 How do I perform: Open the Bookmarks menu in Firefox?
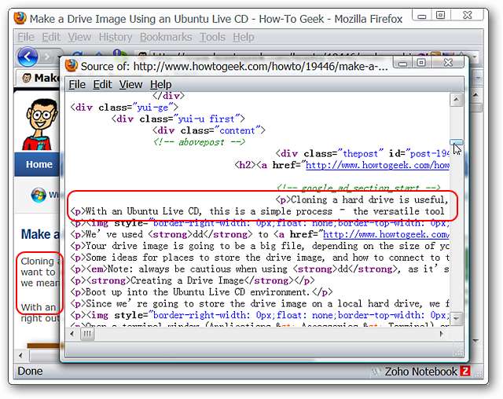point(166,37)
